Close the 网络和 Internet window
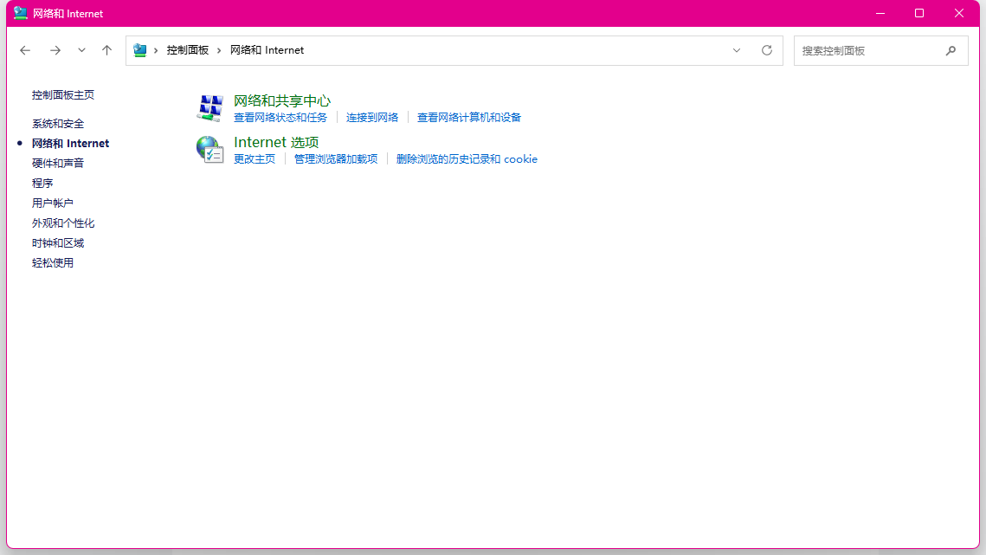Screen dimensions: 986x555 point(959,13)
